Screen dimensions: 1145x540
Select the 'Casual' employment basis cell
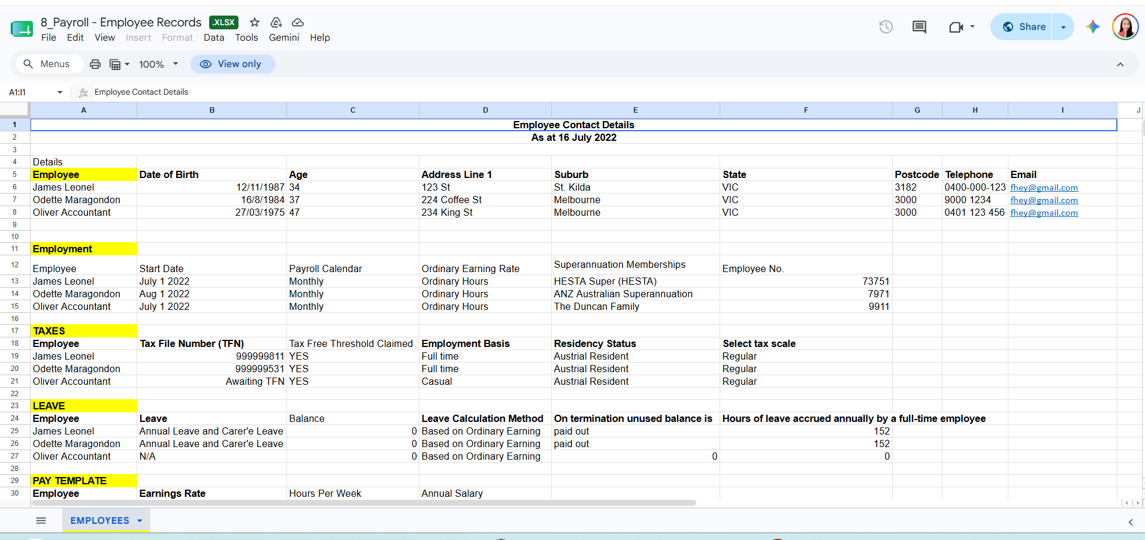[485, 381]
